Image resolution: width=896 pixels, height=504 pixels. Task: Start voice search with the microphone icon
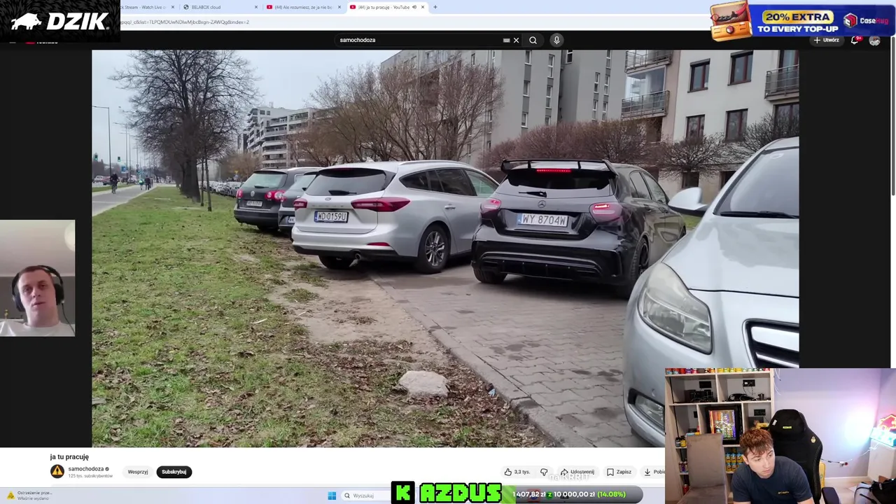pos(556,40)
